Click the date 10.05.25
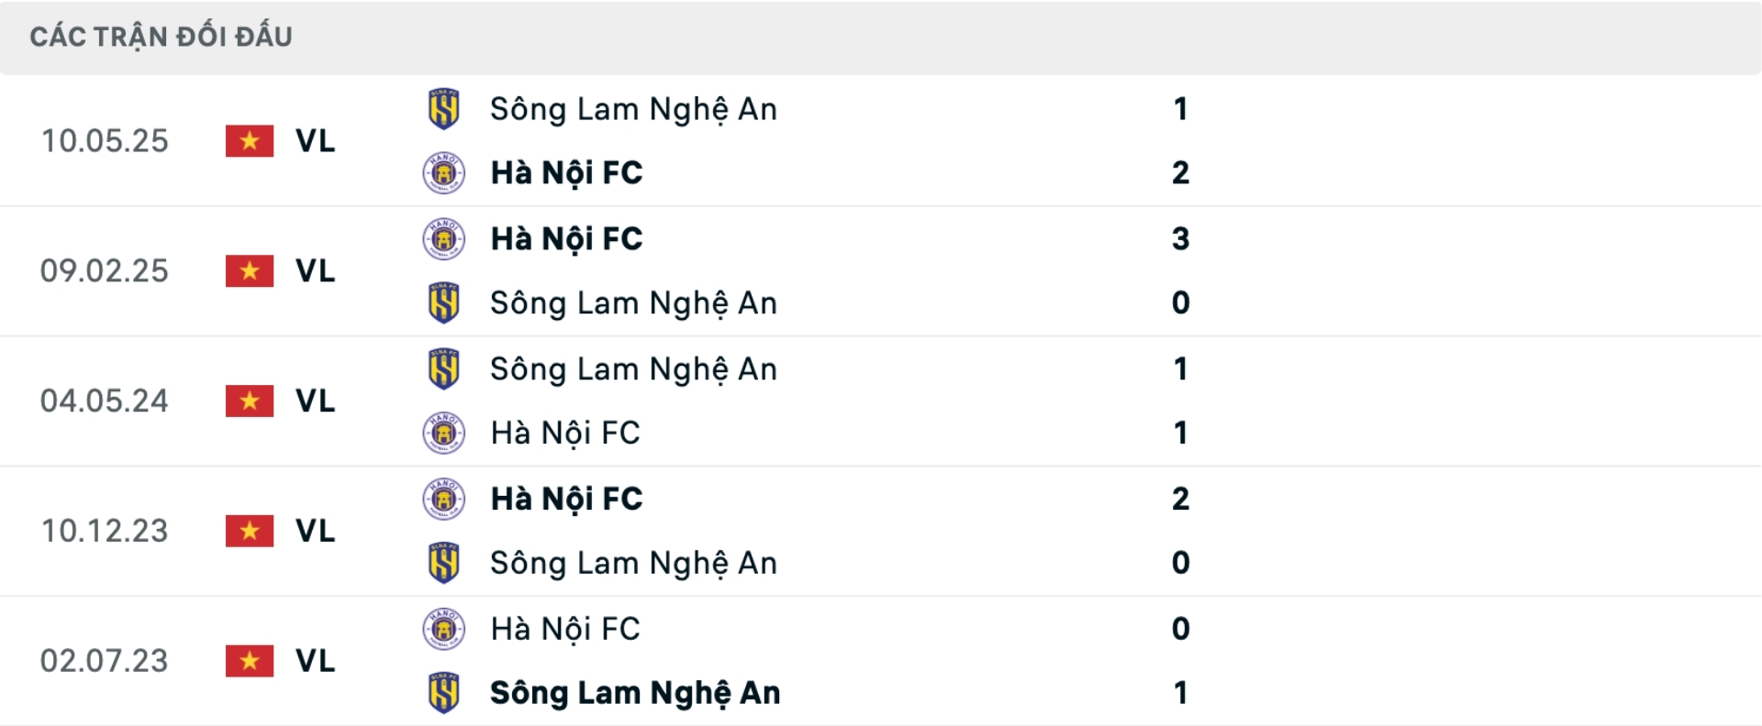 105,142
